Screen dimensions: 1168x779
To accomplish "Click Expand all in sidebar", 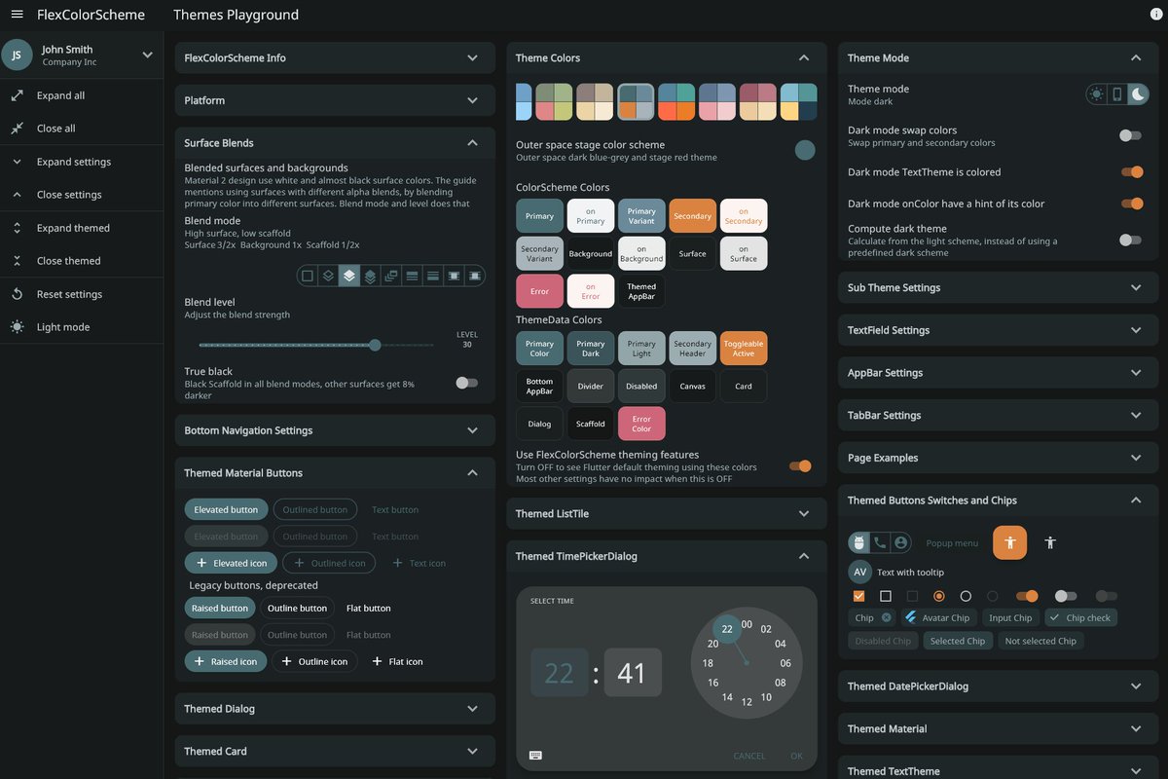I will 82,95.
